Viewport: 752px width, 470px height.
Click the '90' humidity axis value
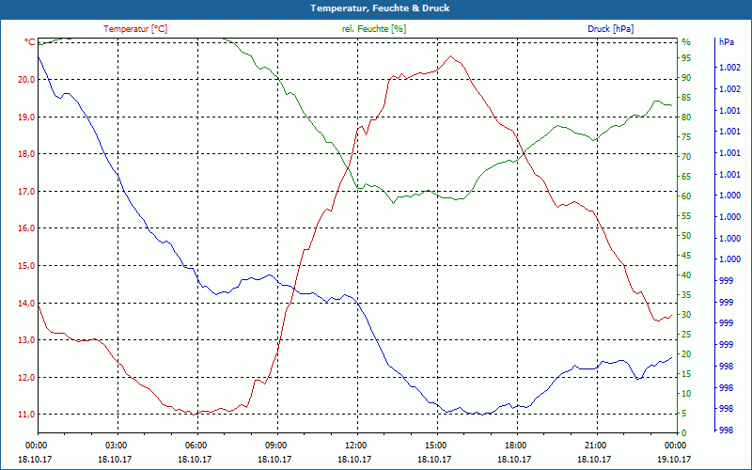[x=686, y=78]
